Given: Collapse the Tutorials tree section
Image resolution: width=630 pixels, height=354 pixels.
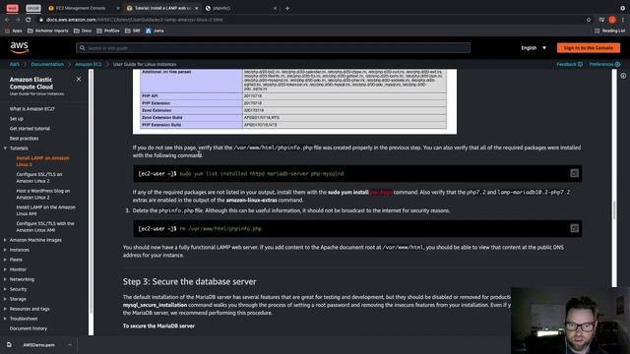Looking at the screenshot, I should tap(5, 148).
